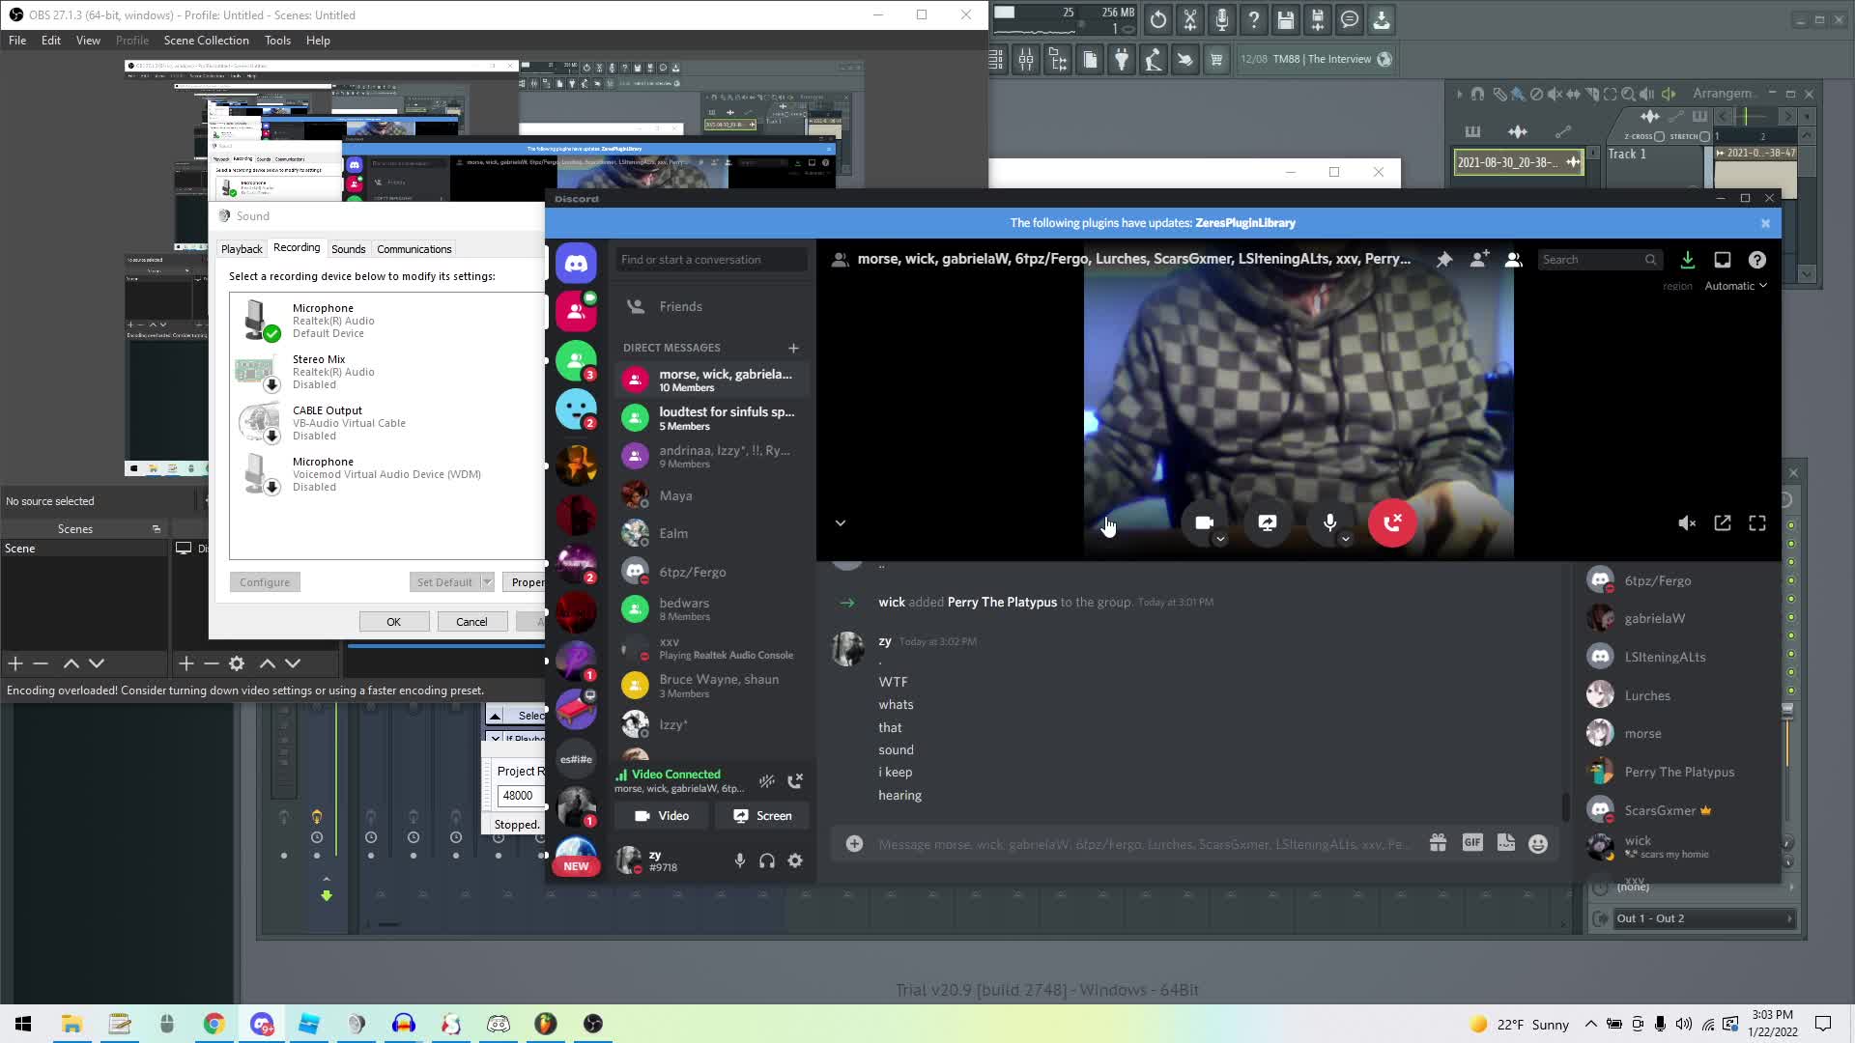This screenshot has width=1855, height=1043.
Task: Disconnect from the Discord call
Action: pyautogui.click(x=1391, y=522)
